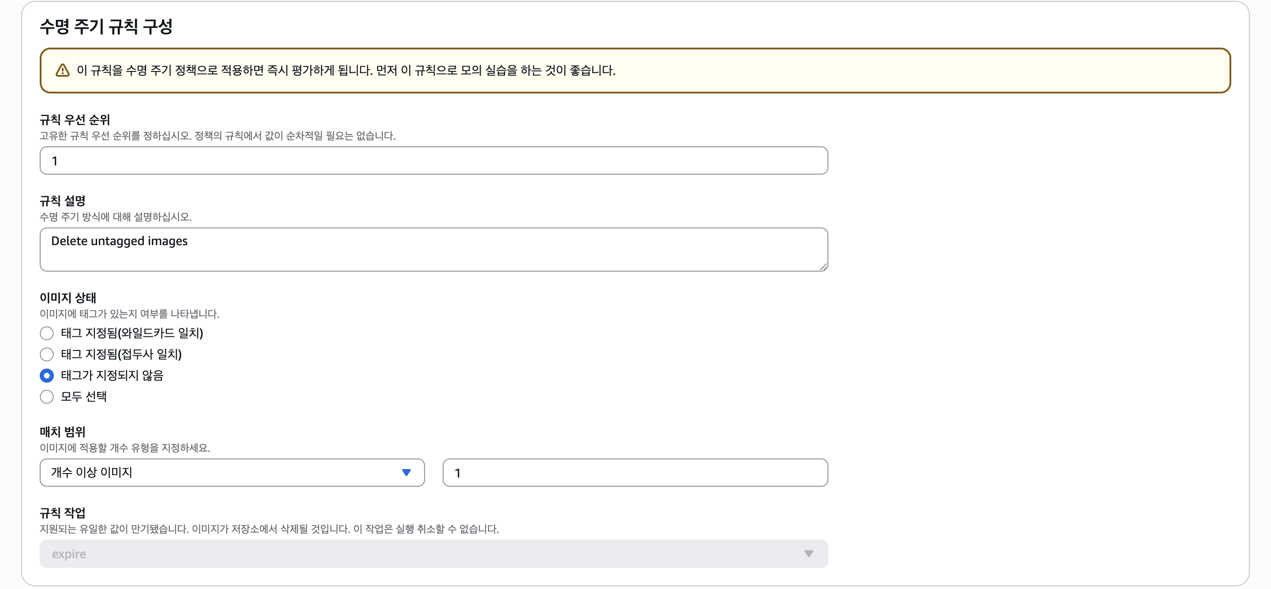Focus the 규칙 우선 순위 input field
The image size is (1271, 589).
tap(433, 160)
